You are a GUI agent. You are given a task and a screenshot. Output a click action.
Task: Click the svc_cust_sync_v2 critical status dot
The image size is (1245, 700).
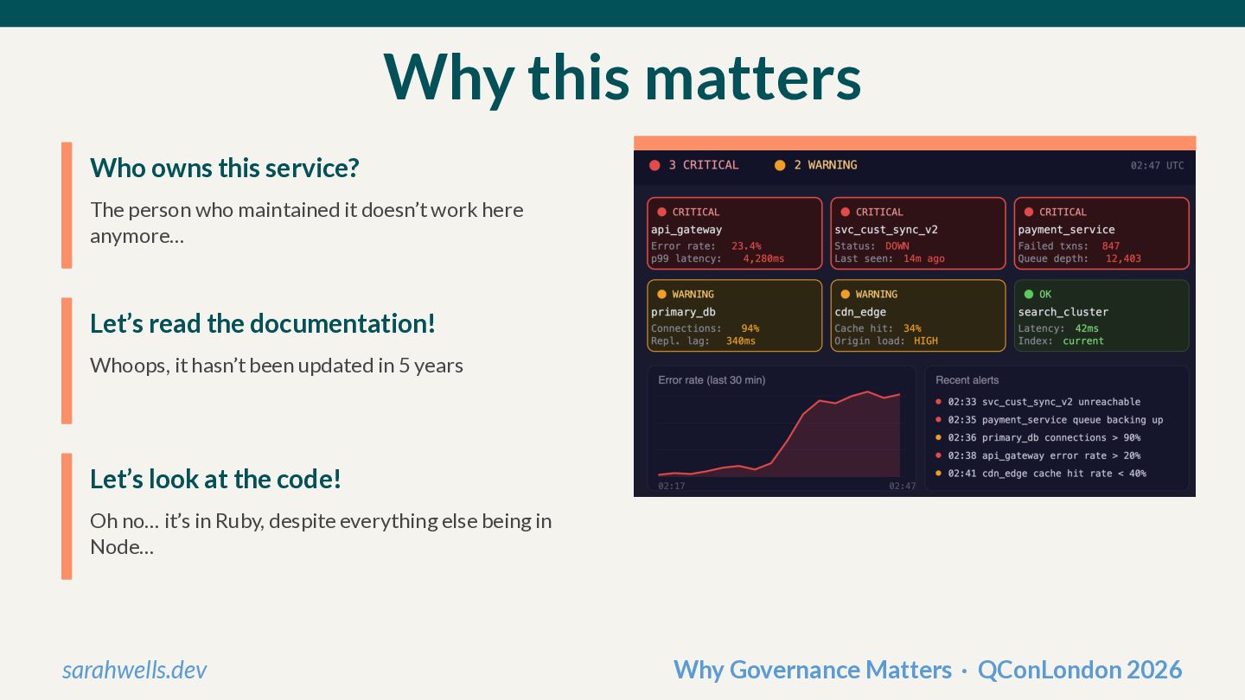(x=845, y=212)
